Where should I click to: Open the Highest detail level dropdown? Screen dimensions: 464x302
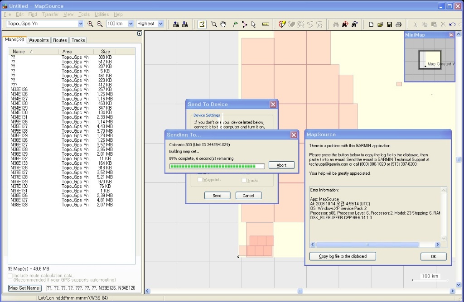[x=161, y=24]
